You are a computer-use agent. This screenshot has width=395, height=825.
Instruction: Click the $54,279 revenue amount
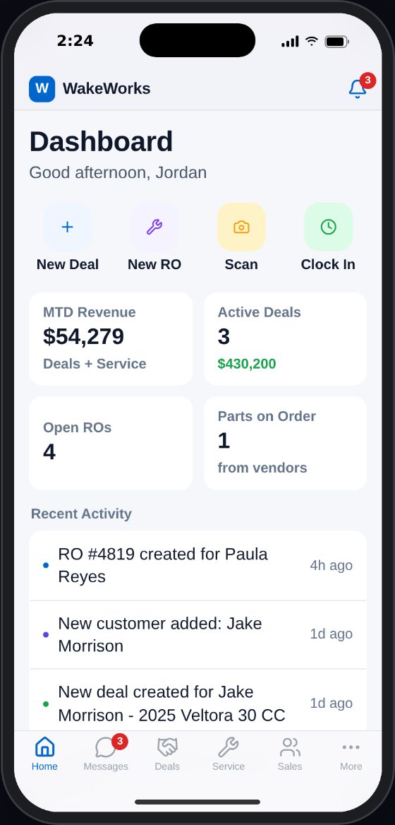83,337
